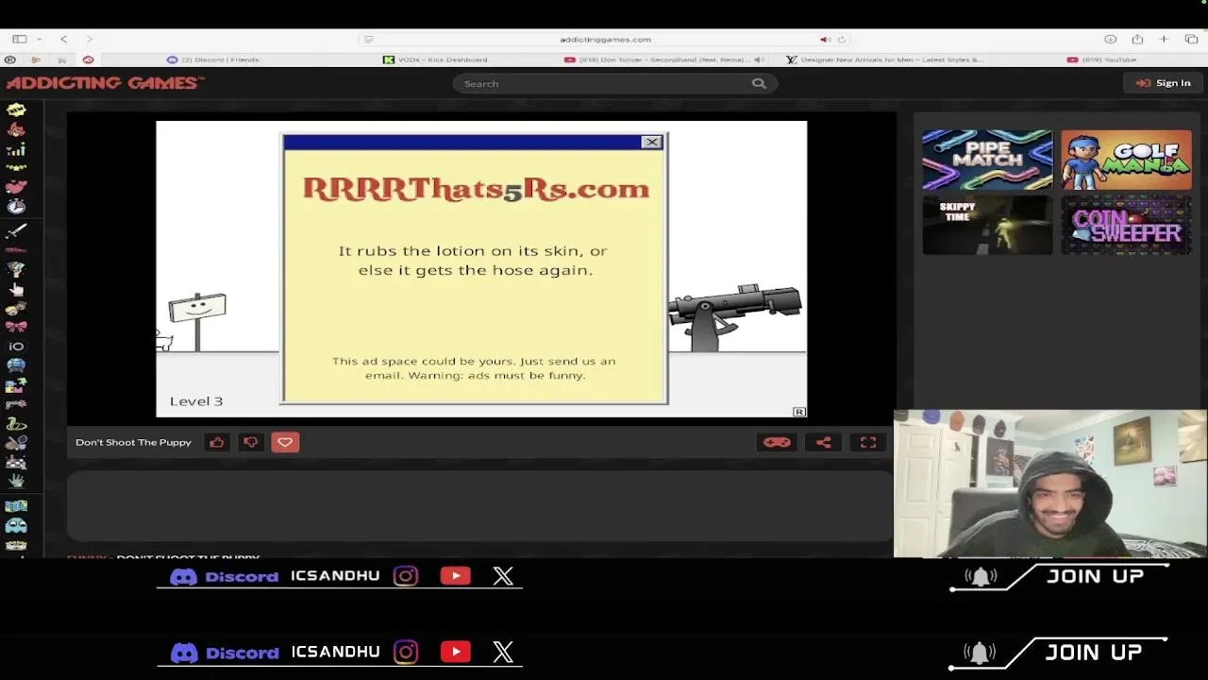This screenshot has width=1208, height=680.
Task: Open the Coin Sweeper game thumbnail
Action: tap(1126, 225)
